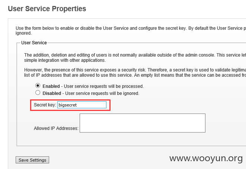Click the bold Disabled option label

(52, 93)
